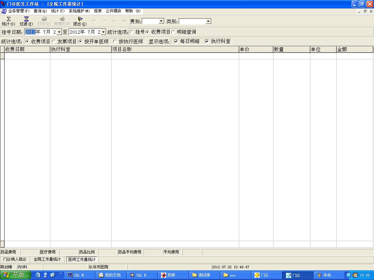Open the 类别 dropdown list
The width and height of the screenshot is (374, 280).
[x=208, y=21]
